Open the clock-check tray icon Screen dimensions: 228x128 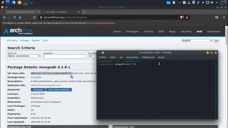click(184, 2)
